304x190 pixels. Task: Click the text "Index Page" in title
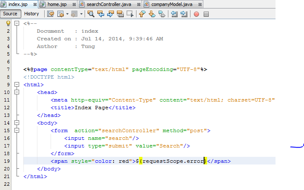[x=91, y=108]
